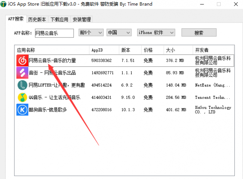Sort by 版本 column header
This screenshot has width=243, height=179.
pos(130,50)
